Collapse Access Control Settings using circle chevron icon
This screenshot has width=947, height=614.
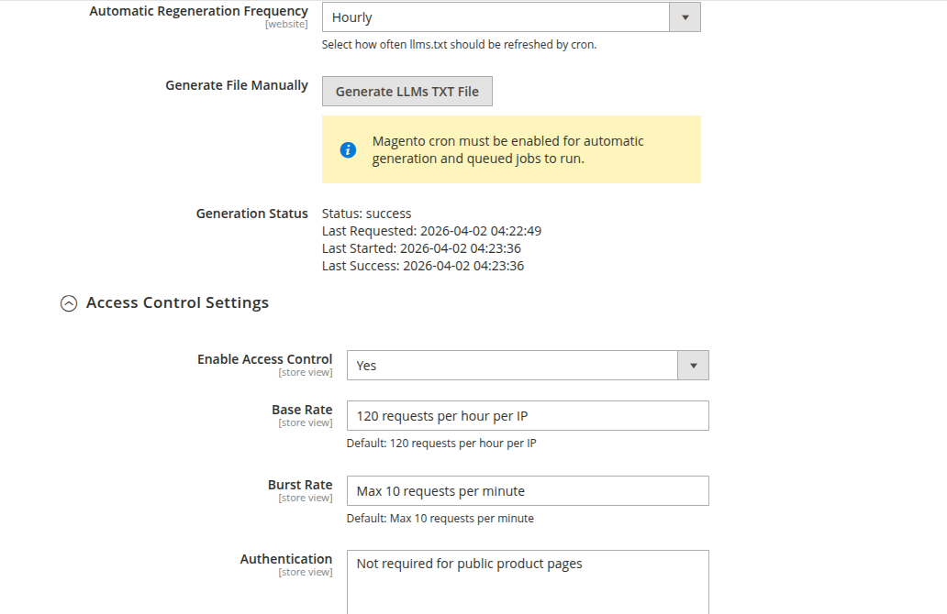coord(69,303)
